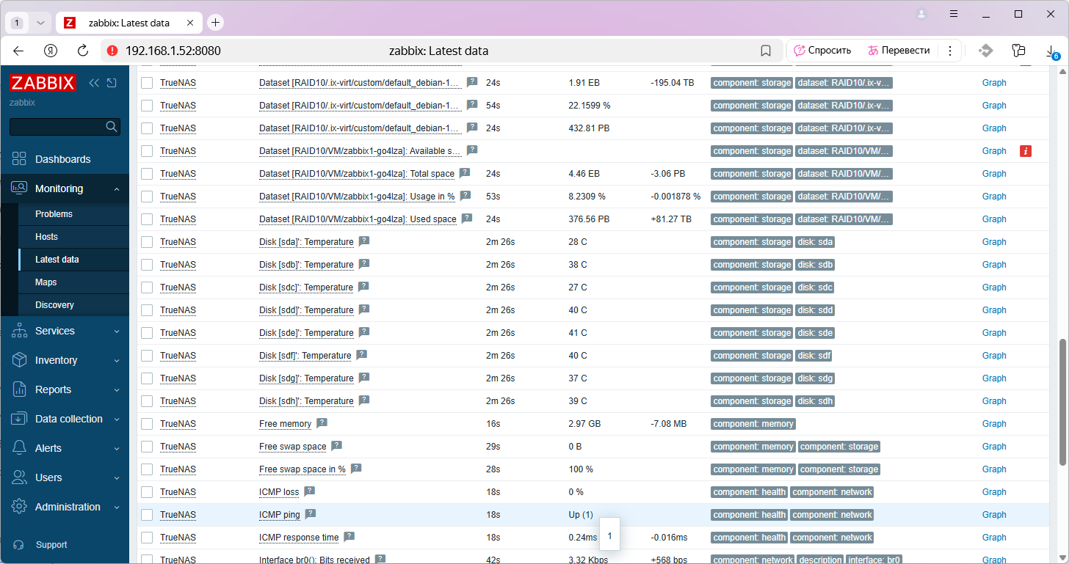Expand the Data collection menu section

(x=65, y=419)
